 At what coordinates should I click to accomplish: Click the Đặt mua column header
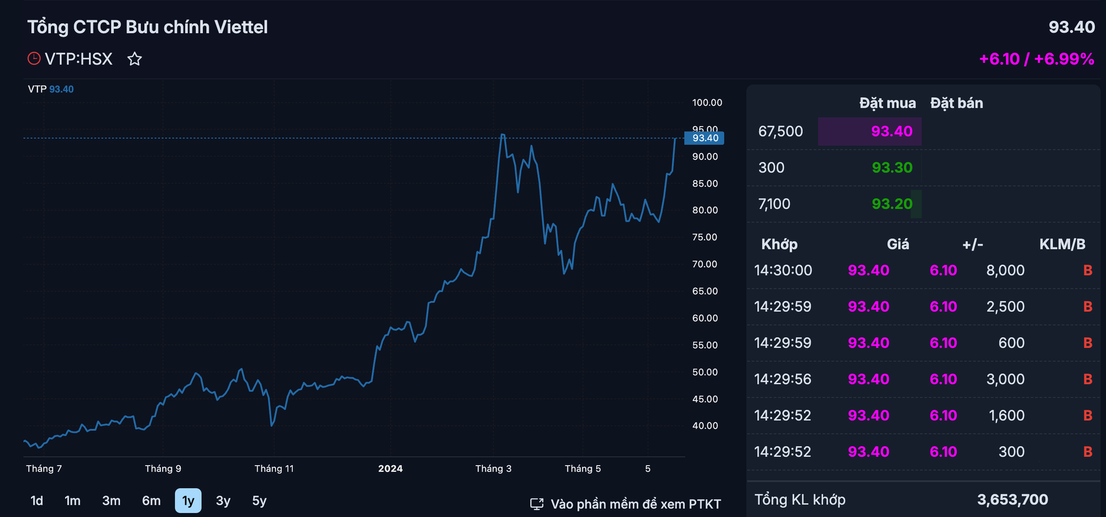pos(888,103)
